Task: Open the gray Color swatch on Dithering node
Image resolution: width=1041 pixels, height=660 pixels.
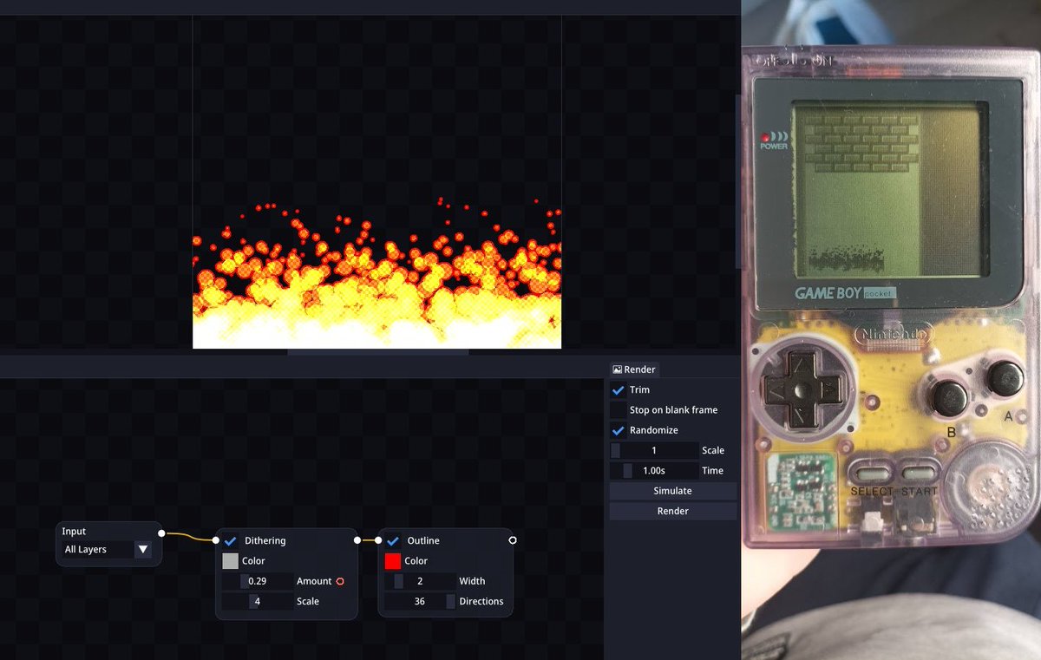Action: pos(230,560)
